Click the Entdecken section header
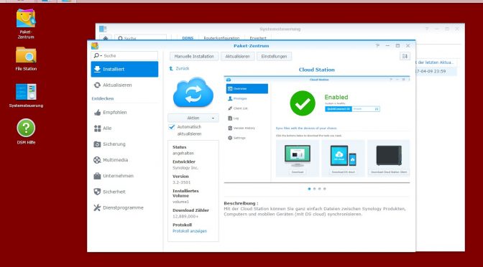483x267 pixels. click(x=103, y=99)
